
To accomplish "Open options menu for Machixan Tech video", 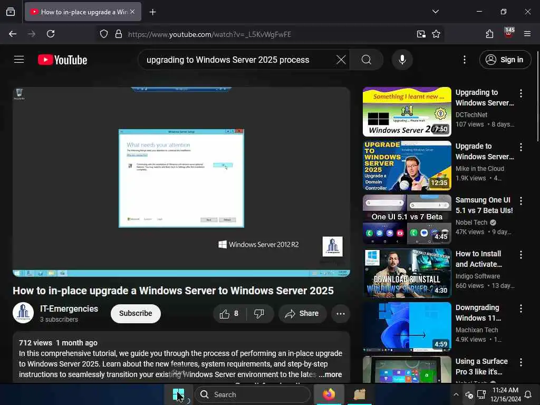I will (520, 308).
